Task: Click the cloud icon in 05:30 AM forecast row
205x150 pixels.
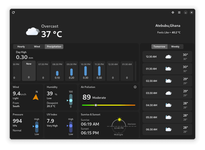Action: (168, 117)
